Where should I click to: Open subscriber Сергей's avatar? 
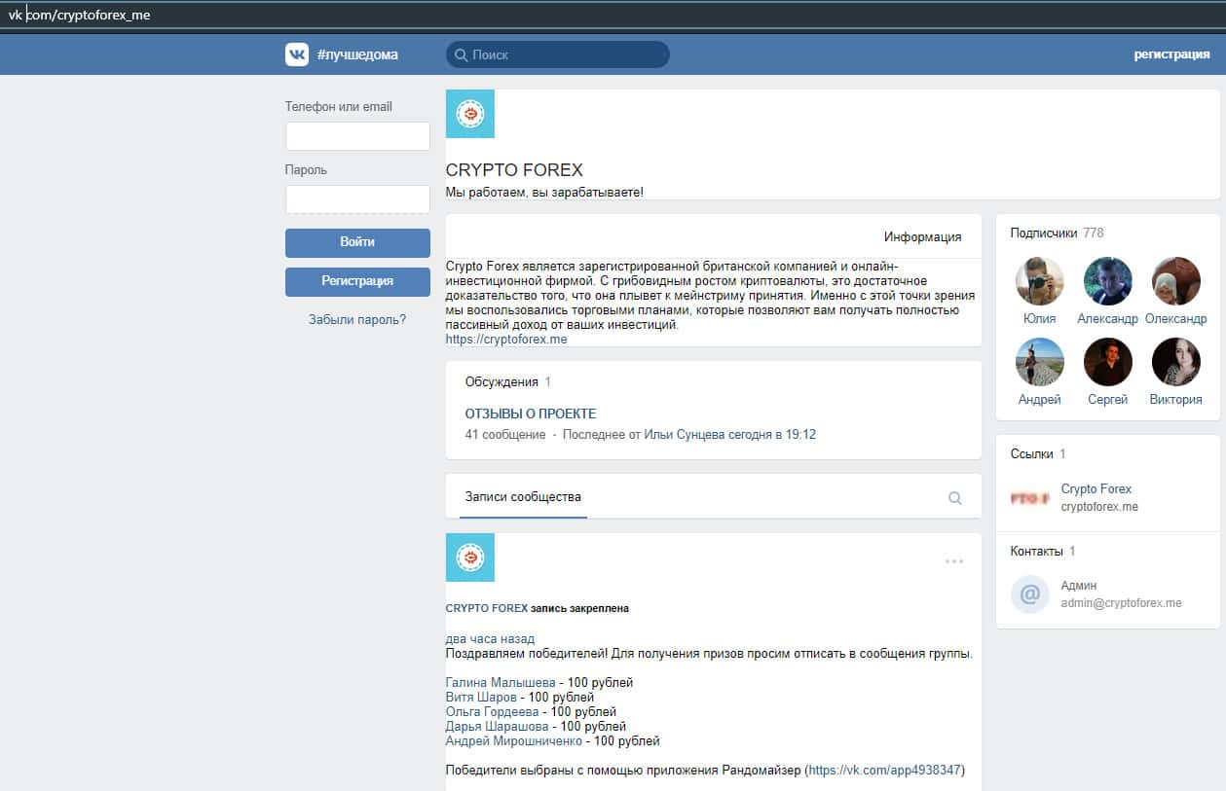click(x=1108, y=362)
